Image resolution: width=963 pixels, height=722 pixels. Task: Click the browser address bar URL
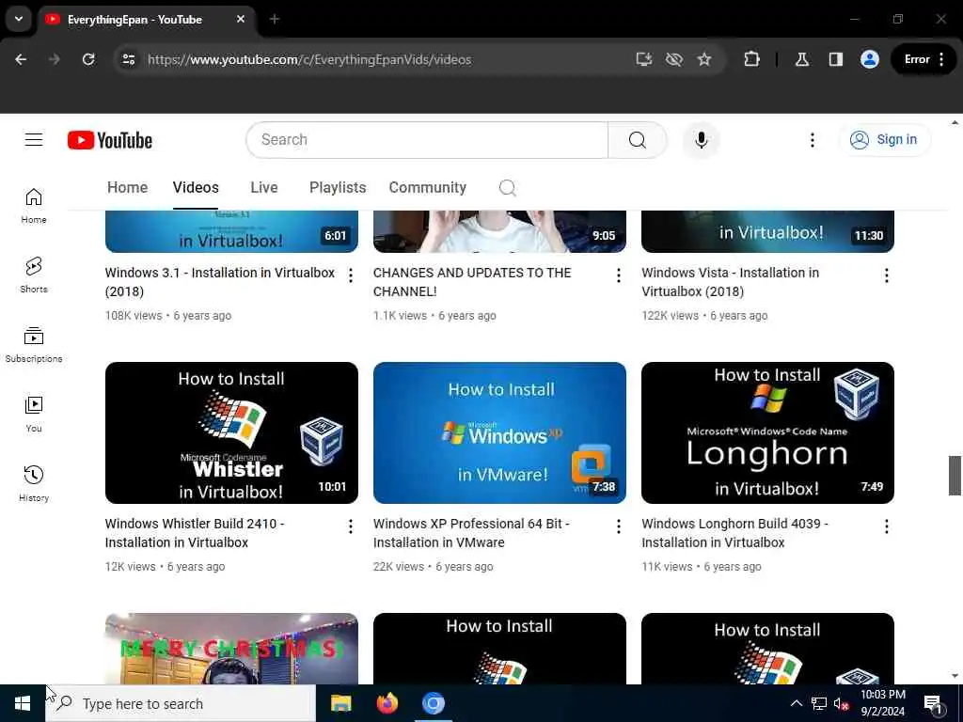click(x=308, y=59)
